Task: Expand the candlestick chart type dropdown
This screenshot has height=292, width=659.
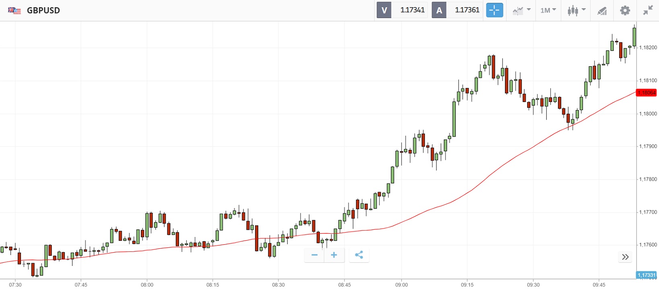Action: tap(576, 10)
